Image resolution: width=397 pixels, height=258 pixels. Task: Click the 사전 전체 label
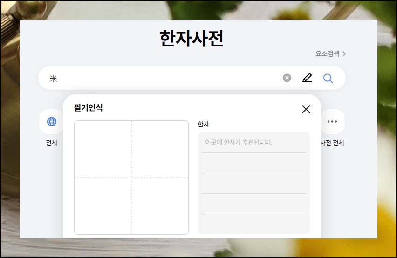(332, 143)
